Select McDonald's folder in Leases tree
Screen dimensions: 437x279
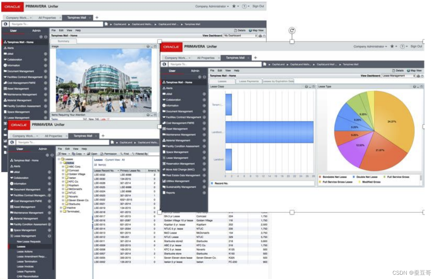click(x=75, y=189)
